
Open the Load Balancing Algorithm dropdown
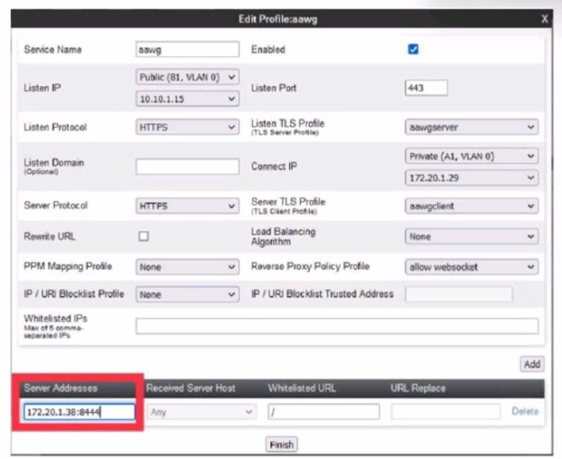[472, 236]
